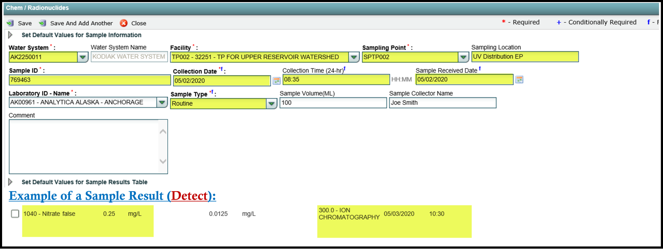Open the Collection Date calendar picker
The image size is (663, 249).
(276, 81)
